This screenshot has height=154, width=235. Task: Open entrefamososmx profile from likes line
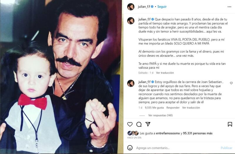[x=168, y=133]
